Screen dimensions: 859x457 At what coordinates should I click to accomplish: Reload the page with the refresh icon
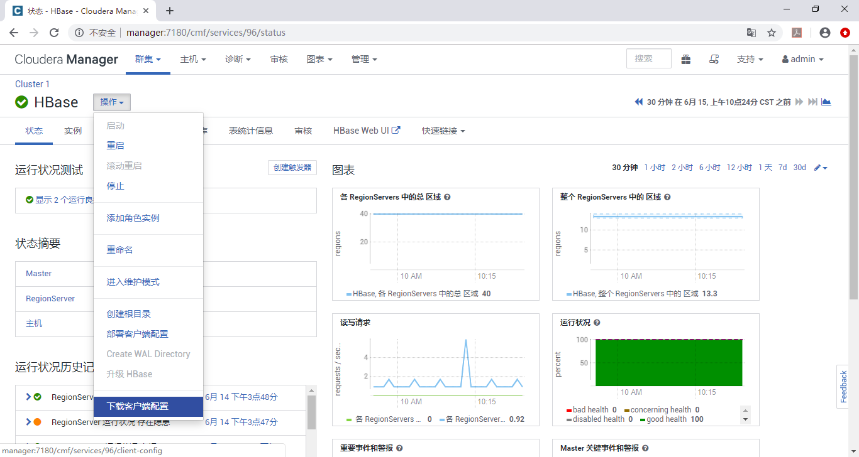[54, 33]
